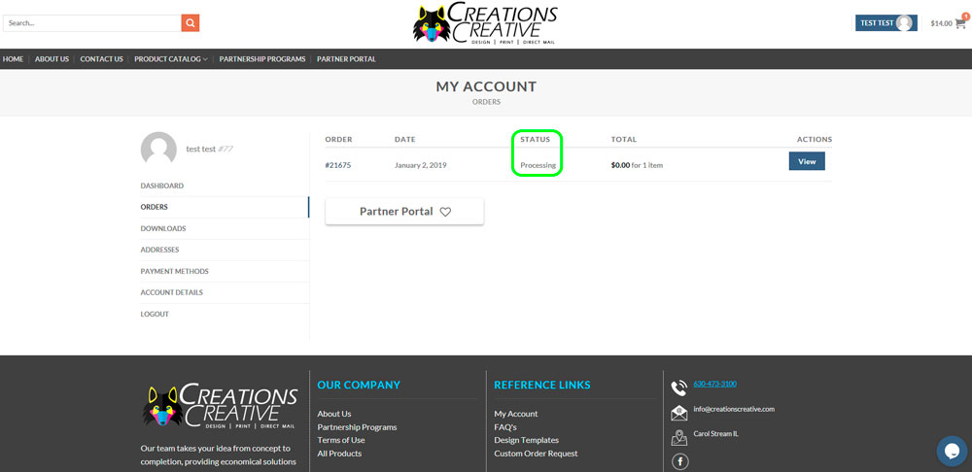Open order #21675 link

pos(338,165)
